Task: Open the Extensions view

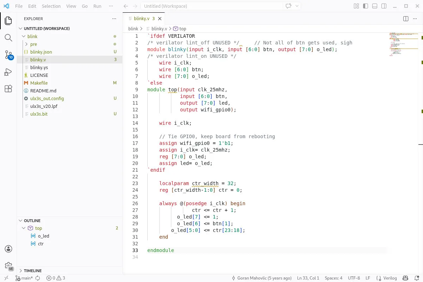Action: pyautogui.click(x=8, y=89)
